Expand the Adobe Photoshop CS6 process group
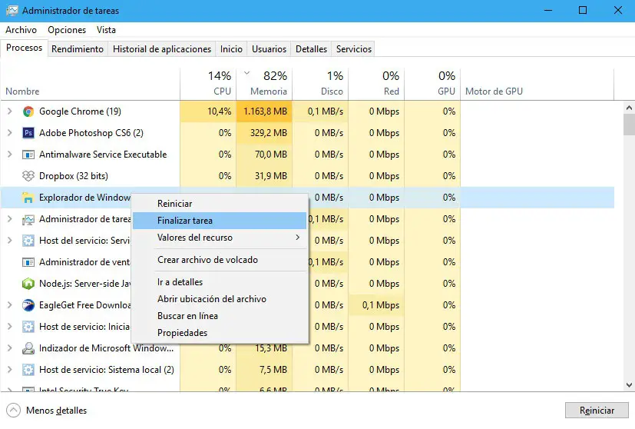This screenshot has width=635, height=429. (x=9, y=133)
